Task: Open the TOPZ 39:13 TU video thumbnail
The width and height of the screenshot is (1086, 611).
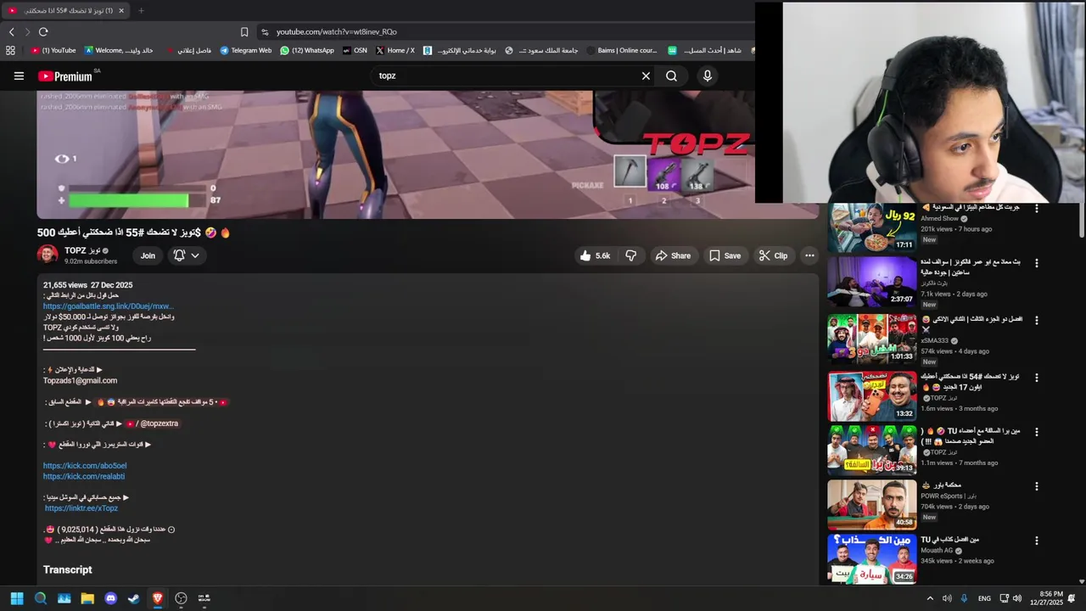Action: pos(872,451)
